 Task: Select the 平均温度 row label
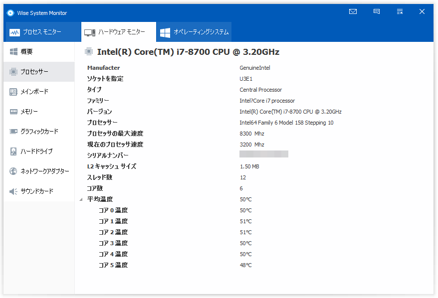[100, 199]
